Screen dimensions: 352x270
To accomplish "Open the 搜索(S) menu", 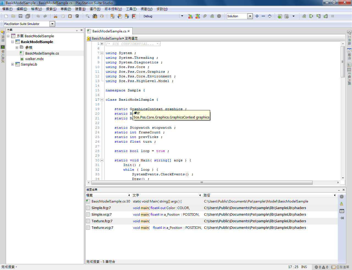I will [51, 9].
